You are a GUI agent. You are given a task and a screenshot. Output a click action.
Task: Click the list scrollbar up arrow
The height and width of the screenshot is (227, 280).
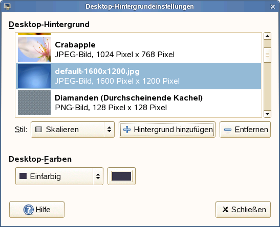[267, 36]
